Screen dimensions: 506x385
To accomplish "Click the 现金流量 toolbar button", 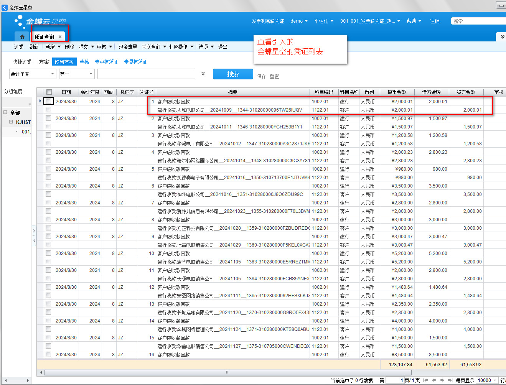I will (x=128, y=47).
